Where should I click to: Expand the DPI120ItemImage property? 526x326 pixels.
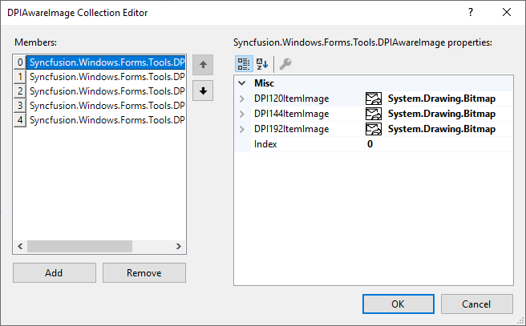tap(243, 99)
